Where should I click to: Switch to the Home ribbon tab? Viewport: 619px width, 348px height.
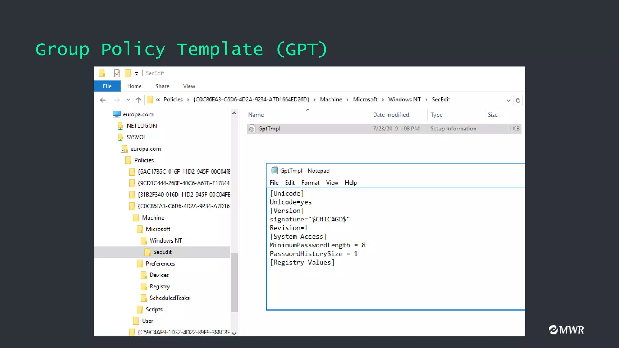click(x=134, y=86)
